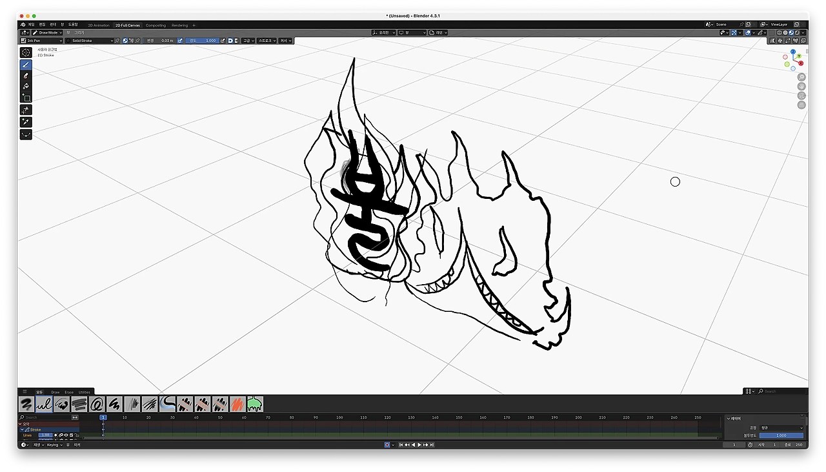Toggle auto keying record button
This screenshot has width=826, height=472.
click(x=387, y=445)
